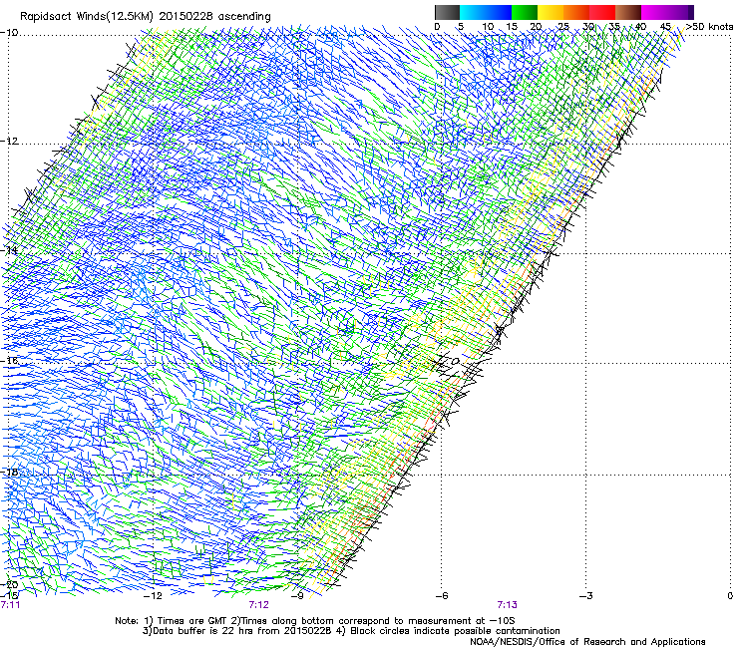
Task: Click the '-9' longitude axis label
Action: [x=297, y=596]
